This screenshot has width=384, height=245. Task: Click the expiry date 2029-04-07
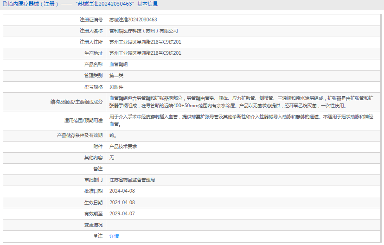pyautogui.click(x=122, y=213)
